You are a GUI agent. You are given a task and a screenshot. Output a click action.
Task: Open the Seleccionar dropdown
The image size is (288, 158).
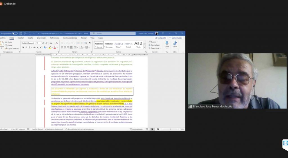click(x=155, y=48)
